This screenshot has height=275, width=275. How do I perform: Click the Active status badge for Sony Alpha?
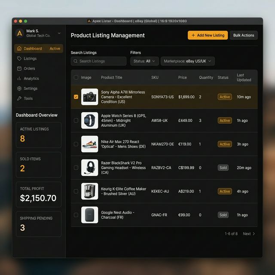click(225, 97)
